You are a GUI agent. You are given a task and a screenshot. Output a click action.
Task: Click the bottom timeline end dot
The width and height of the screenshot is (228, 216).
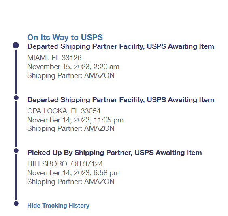[x=16, y=203]
